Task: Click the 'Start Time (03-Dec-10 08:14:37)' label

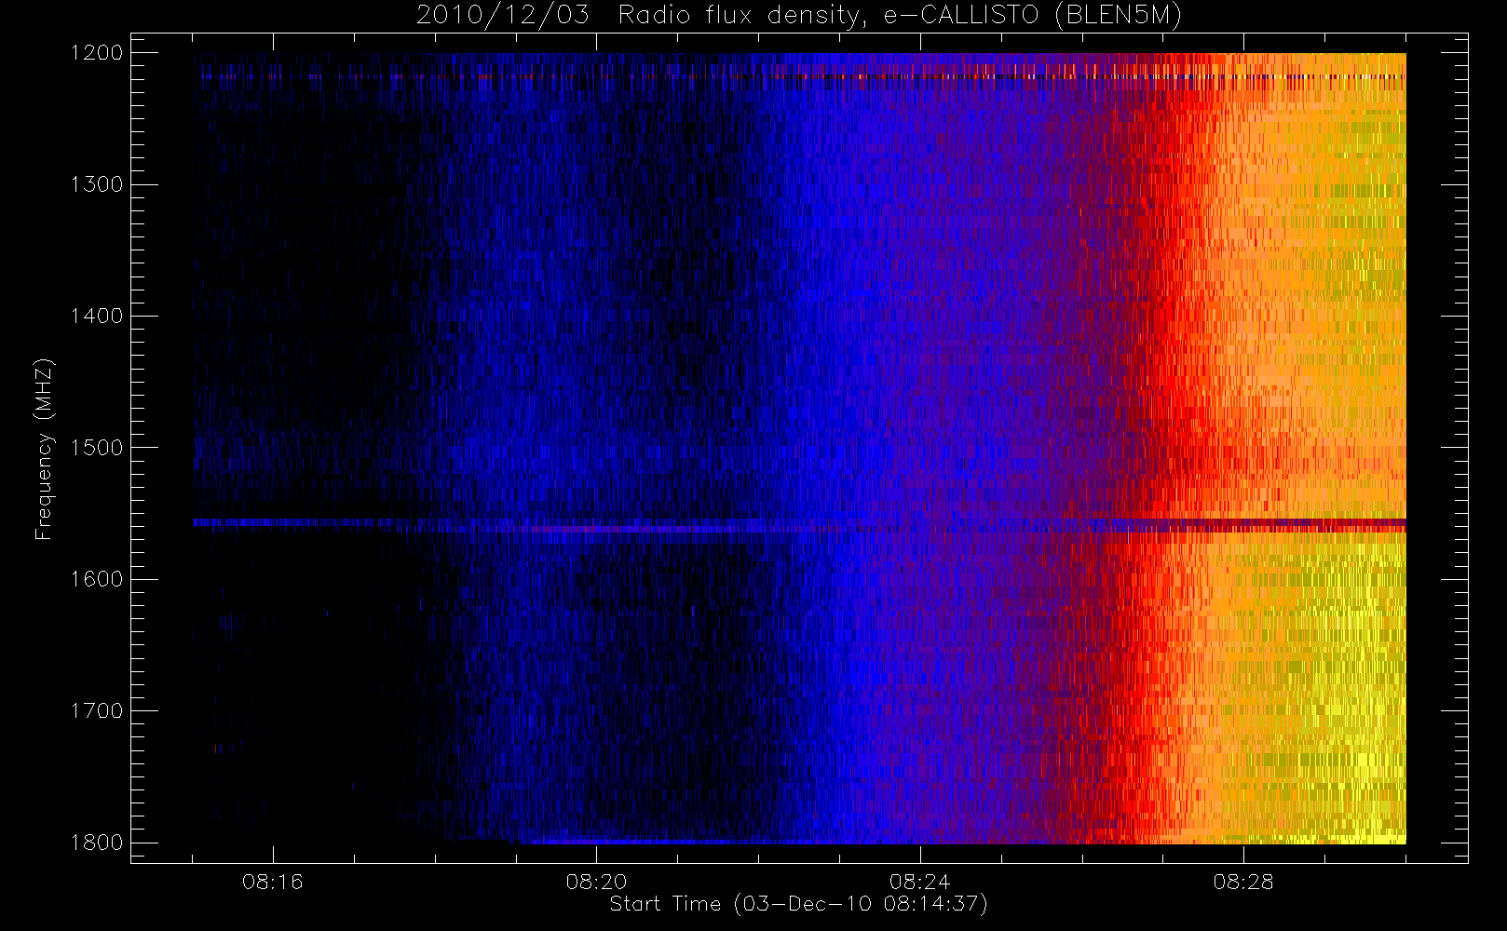Action: [798, 904]
